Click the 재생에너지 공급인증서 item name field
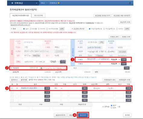The image size is (143, 119). (x=32, y=88)
